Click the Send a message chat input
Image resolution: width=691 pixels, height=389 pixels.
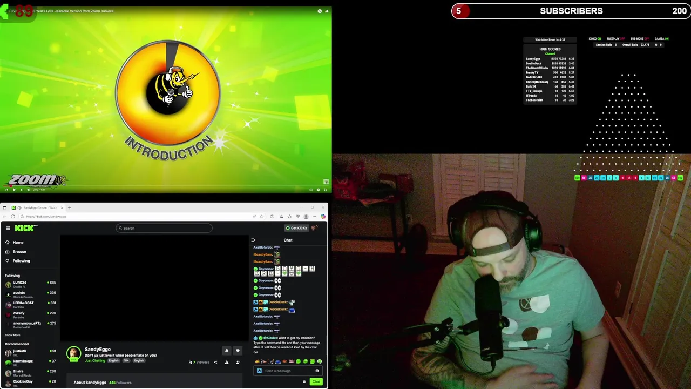point(288,371)
